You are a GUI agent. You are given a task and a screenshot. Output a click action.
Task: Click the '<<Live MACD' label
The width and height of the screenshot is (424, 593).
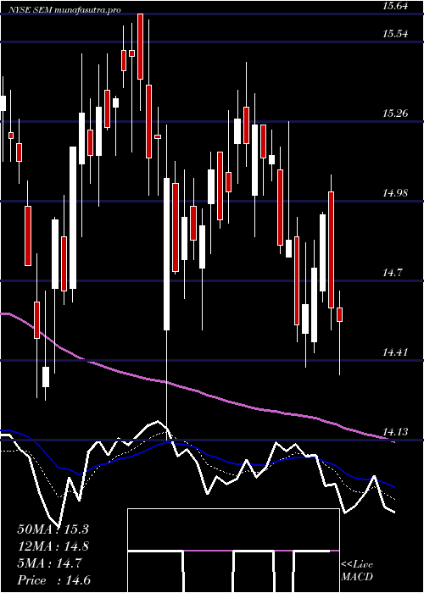coord(357,571)
